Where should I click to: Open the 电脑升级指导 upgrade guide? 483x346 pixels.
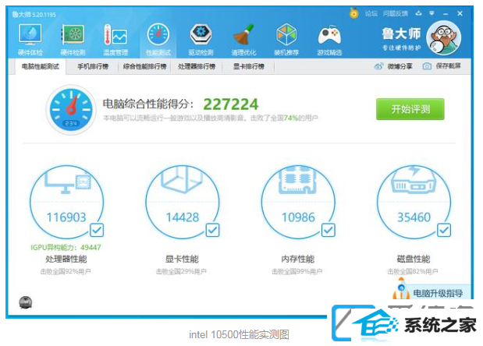[x=438, y=293]
